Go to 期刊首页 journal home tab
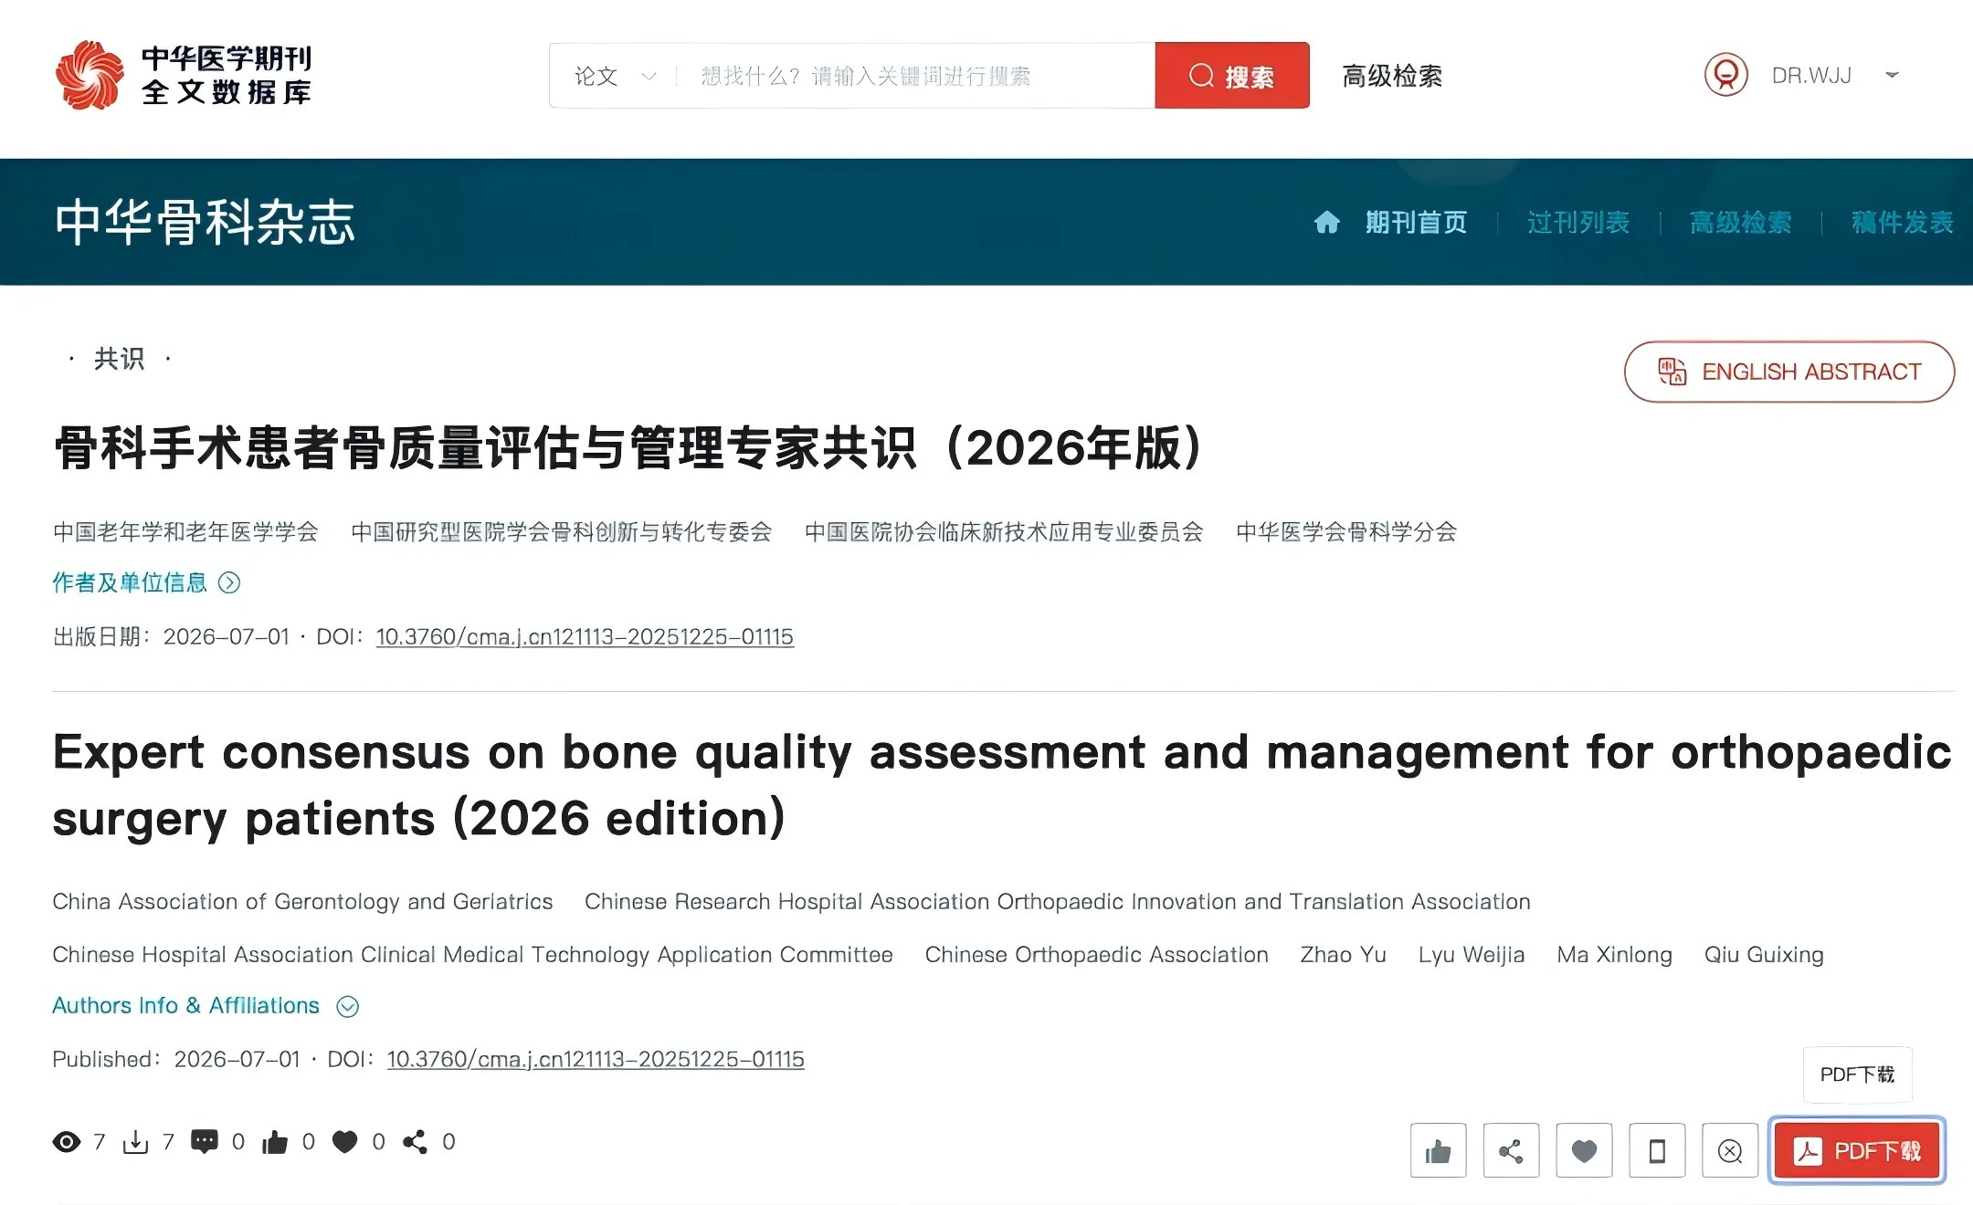Screen dimensions: 1973x1205 click(1416, 222)
